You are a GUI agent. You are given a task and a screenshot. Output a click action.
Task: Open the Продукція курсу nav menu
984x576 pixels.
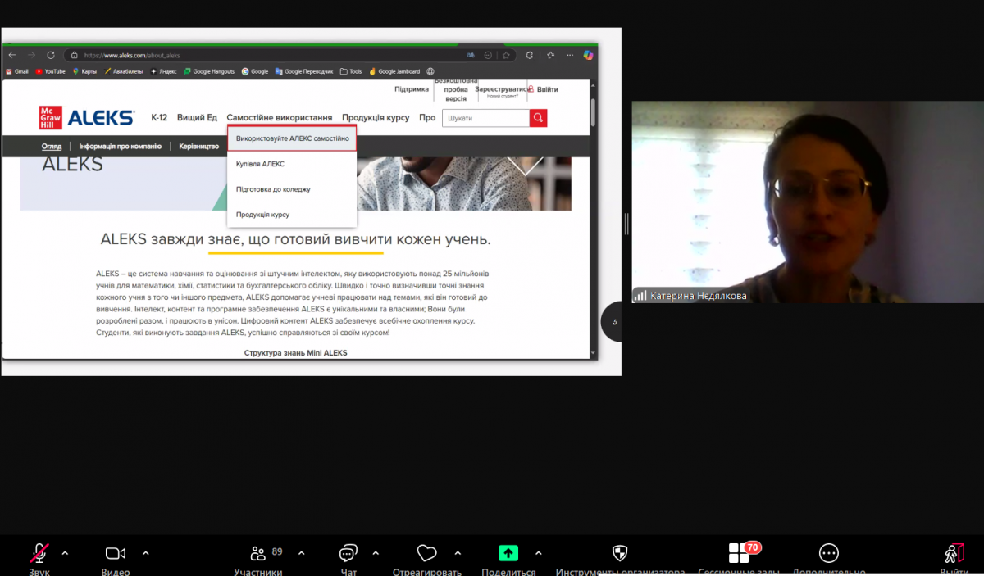376,118
